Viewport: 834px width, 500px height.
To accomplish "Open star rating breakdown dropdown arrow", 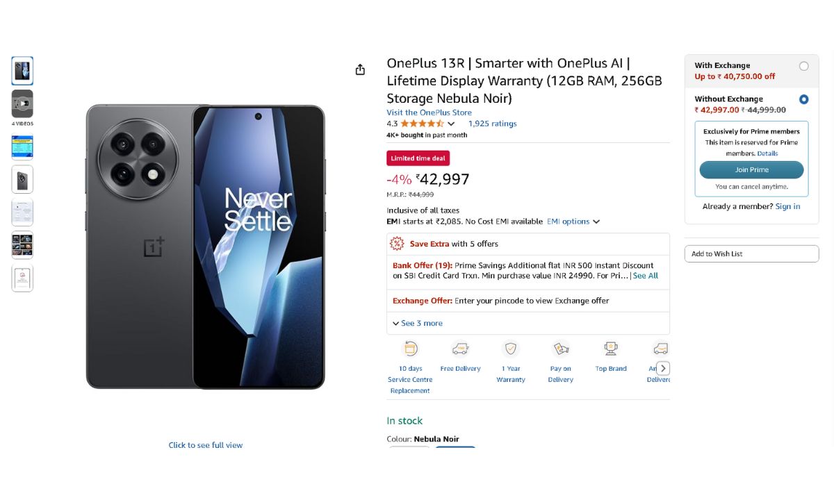I will pos(451,124).
